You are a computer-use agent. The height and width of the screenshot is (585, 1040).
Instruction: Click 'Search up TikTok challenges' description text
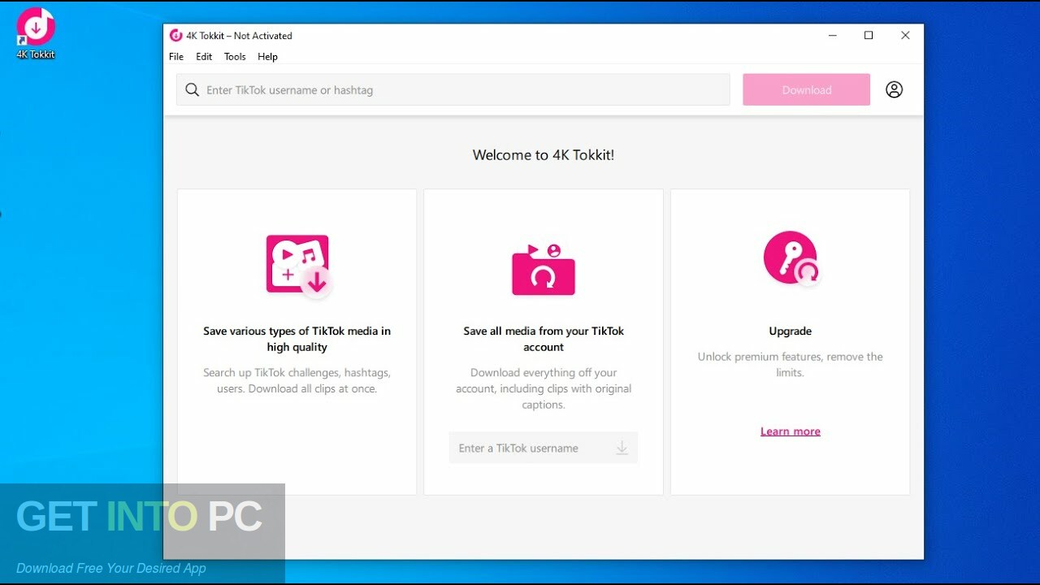pos(297,380)
